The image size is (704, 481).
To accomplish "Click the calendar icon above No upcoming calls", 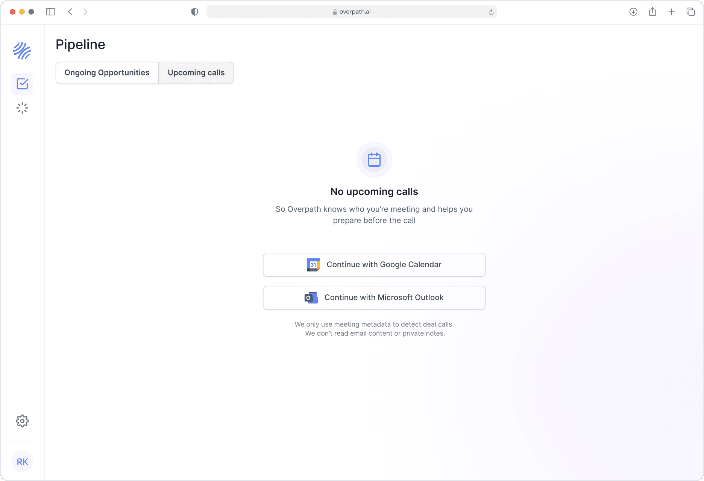I will [x=374, y=160].
